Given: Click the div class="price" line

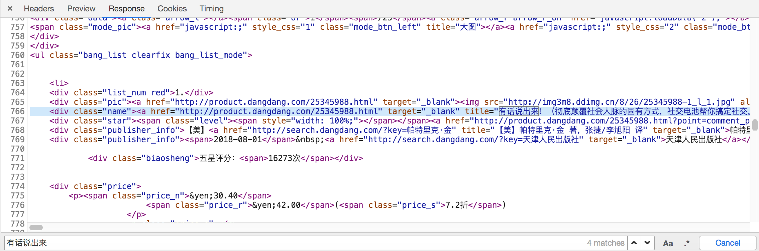Looking at the screenshot, I should [x=95, y=186].
